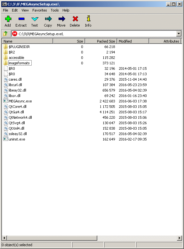This screenshot has width=184, height=249.
Task: Open the Favorites menu
Action: click(x=40, y=10)
